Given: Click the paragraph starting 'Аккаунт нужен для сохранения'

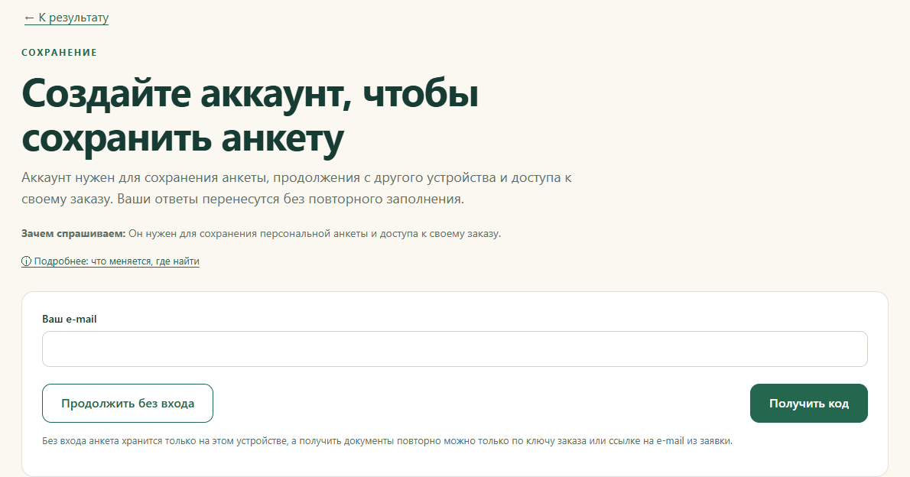Looking at the screenshot, I should tap(297, 188).
